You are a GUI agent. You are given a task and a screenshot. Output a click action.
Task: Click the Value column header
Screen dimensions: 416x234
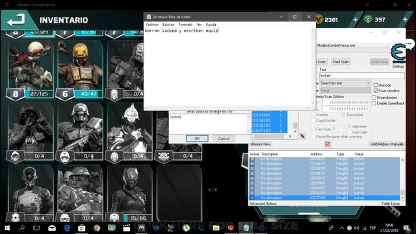359,154
